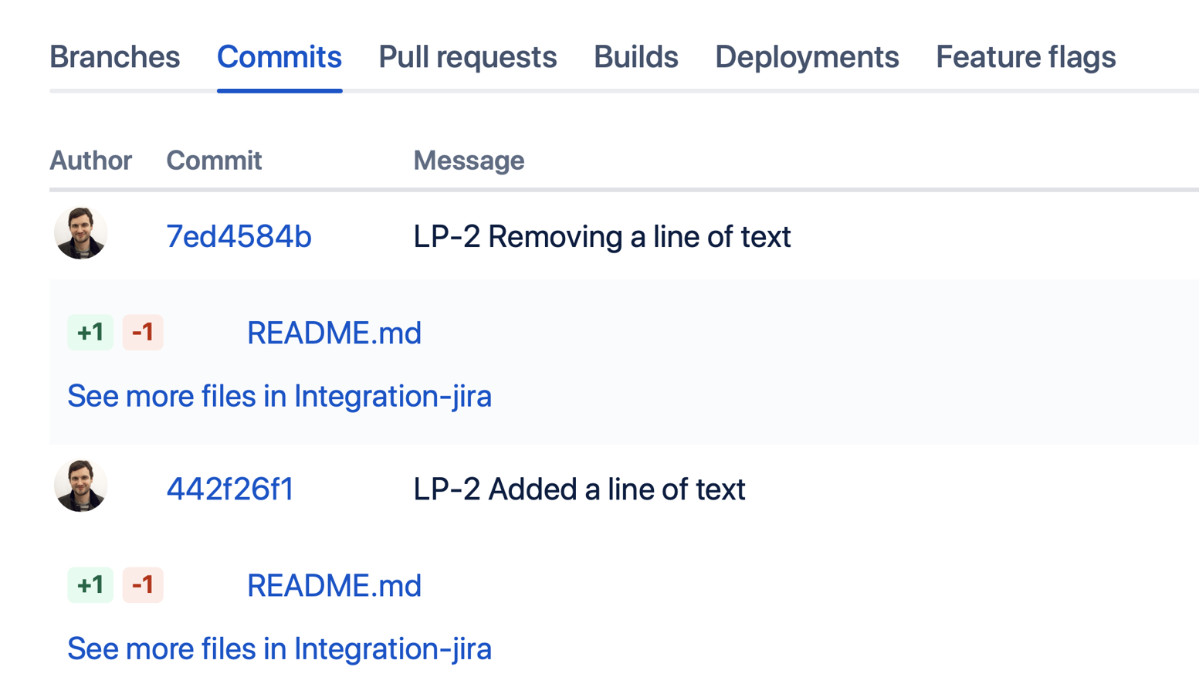Open commit 7ed4584b
This screenshot has height=694, width=1199.
239,236
